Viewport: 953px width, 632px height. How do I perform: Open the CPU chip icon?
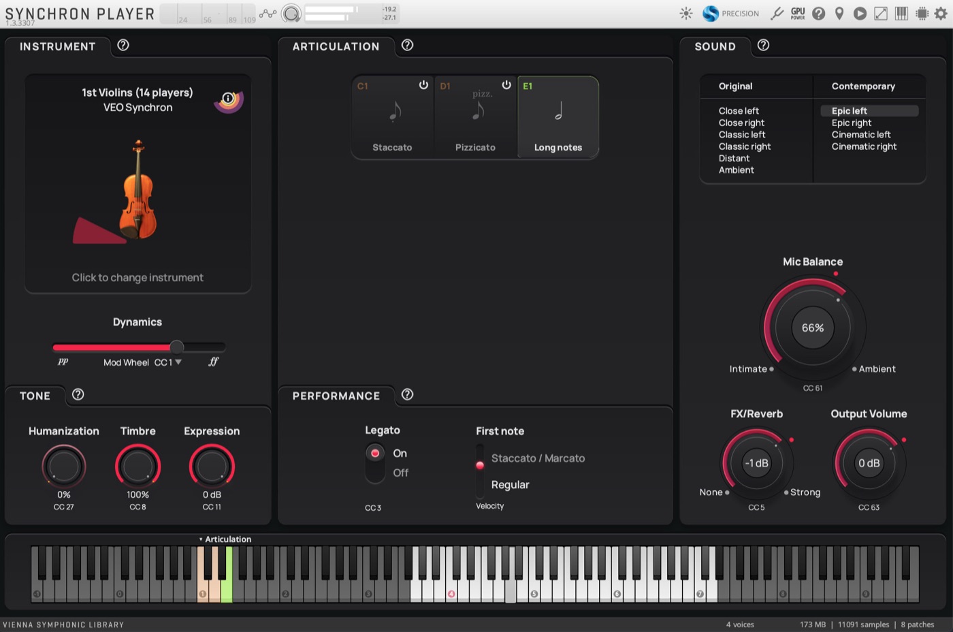[922, 14]
